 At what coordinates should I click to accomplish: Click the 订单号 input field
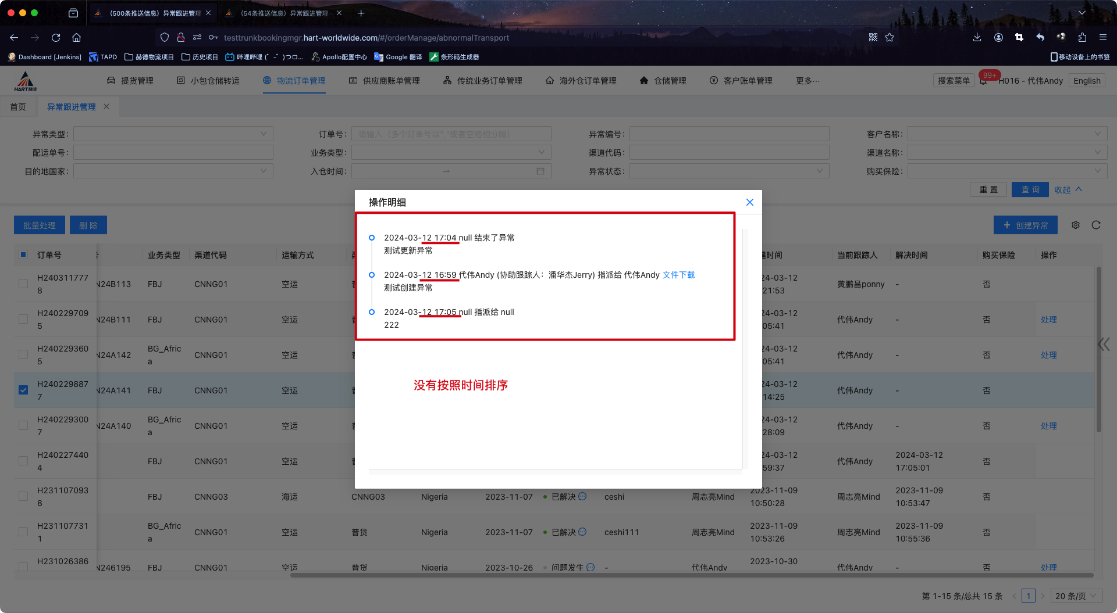click(x=451, y=134)
